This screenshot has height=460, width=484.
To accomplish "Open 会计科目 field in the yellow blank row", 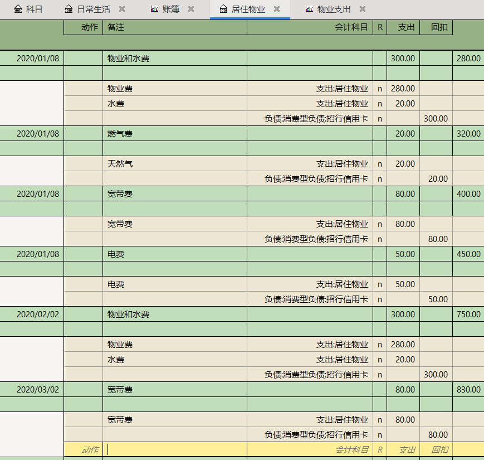I will (310, 449).
